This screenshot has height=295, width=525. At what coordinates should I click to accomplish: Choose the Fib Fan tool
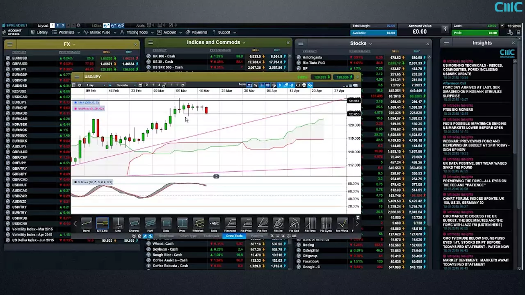(x=262, y=225)
